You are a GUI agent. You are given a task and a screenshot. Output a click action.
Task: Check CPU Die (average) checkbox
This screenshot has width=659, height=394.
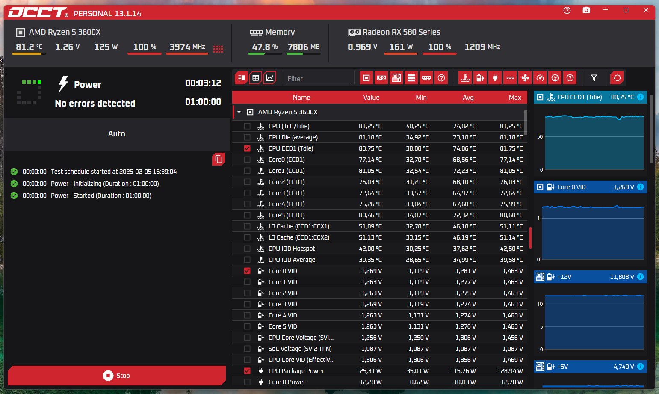(247, 137)
